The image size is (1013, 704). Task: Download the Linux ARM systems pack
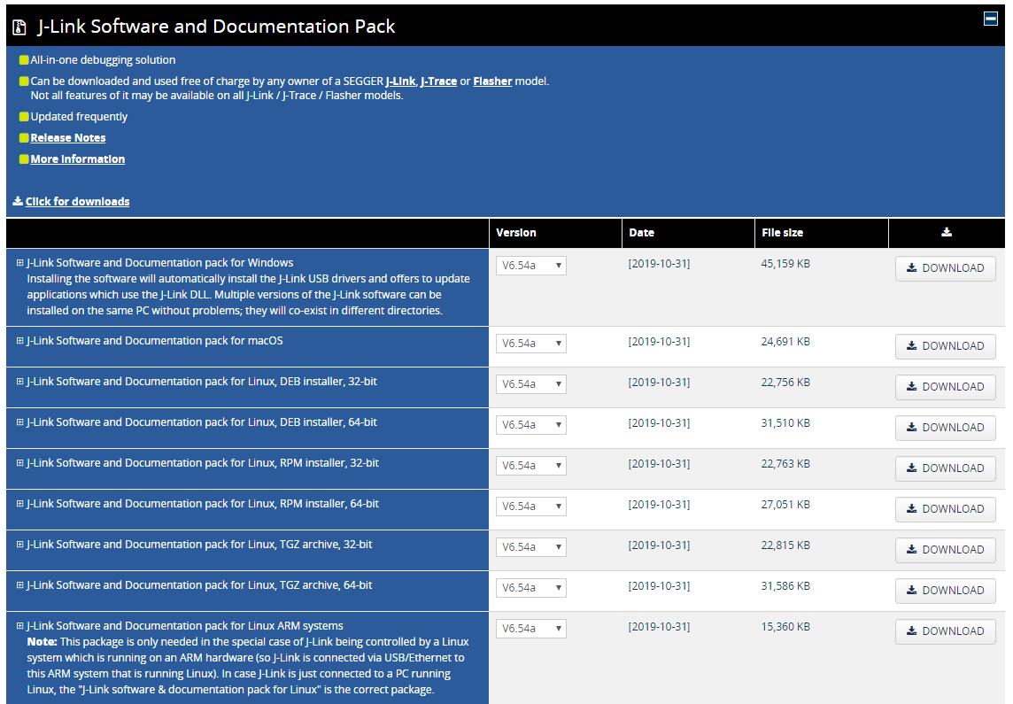pos(945,631)
